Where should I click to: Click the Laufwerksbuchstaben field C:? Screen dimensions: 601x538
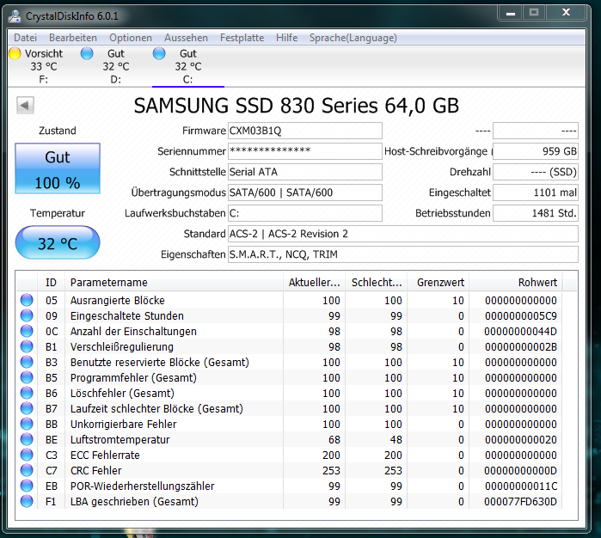[x=305, y=213]
